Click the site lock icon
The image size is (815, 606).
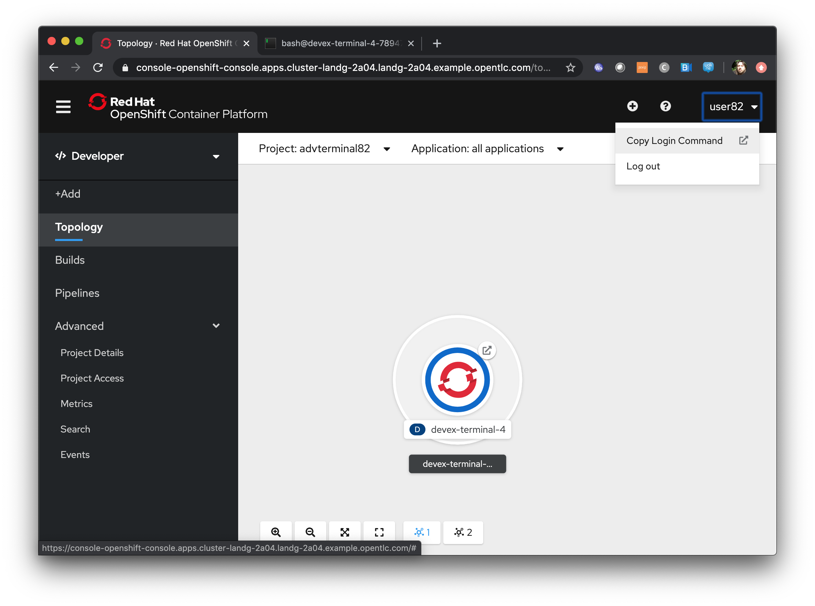click(125, 67)
